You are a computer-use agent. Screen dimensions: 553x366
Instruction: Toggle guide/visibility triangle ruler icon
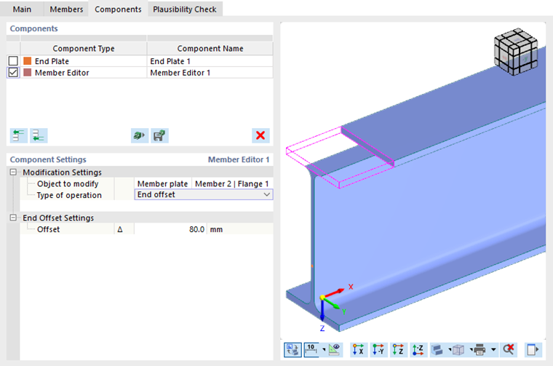(334, 350)
